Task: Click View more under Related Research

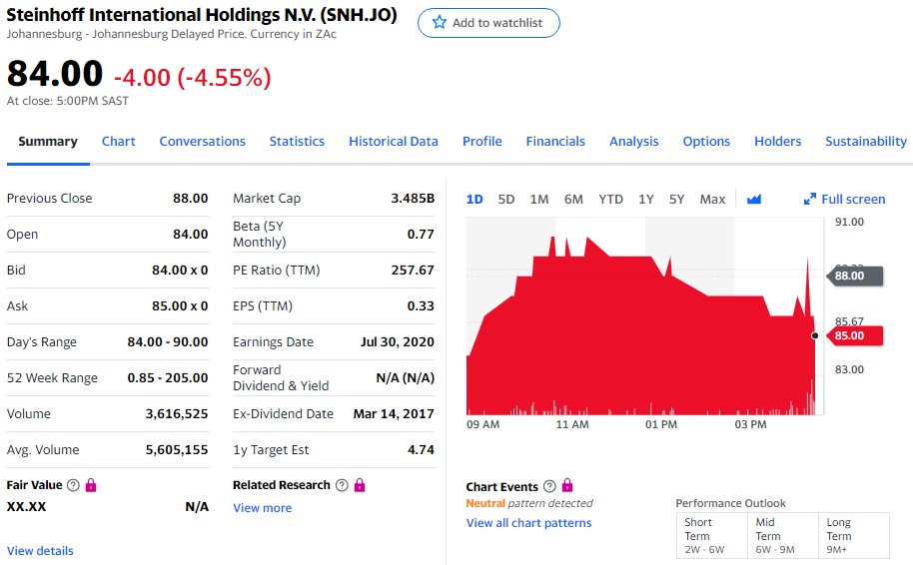Action: pos(262,508)
